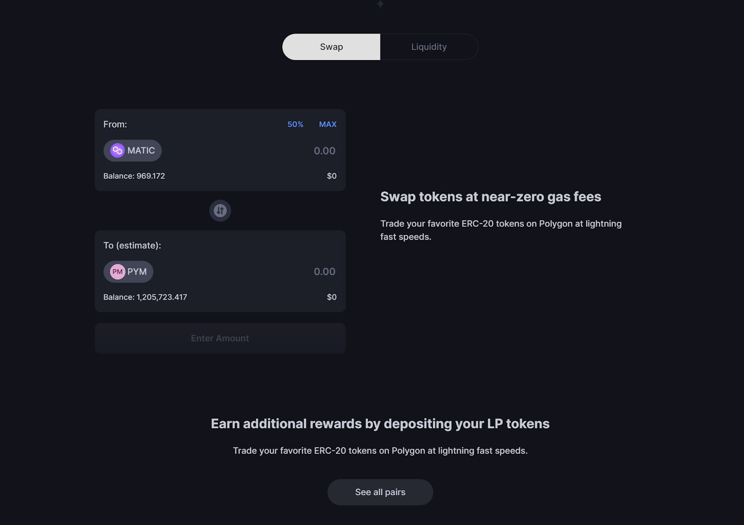This screenshot has width=744, height=525.
Task: Click the $0 value under From amount
Action: tap(332, 176)
